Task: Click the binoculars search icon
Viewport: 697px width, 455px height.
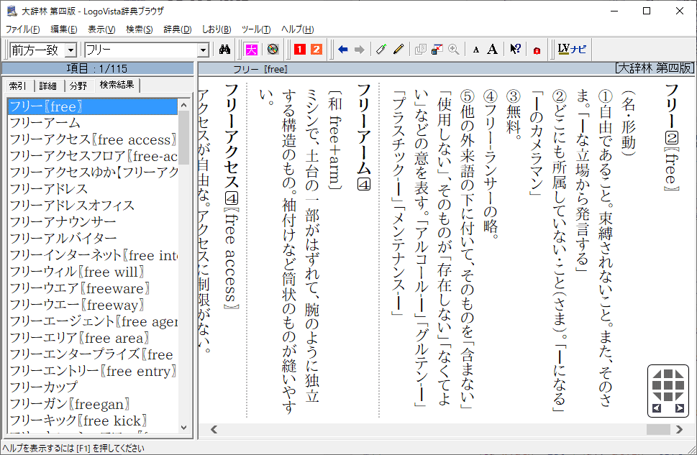Action: point(224,50)
